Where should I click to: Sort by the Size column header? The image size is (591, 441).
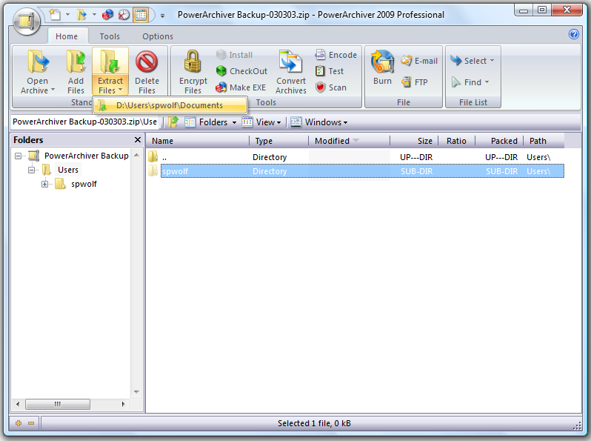click(414, 141)
